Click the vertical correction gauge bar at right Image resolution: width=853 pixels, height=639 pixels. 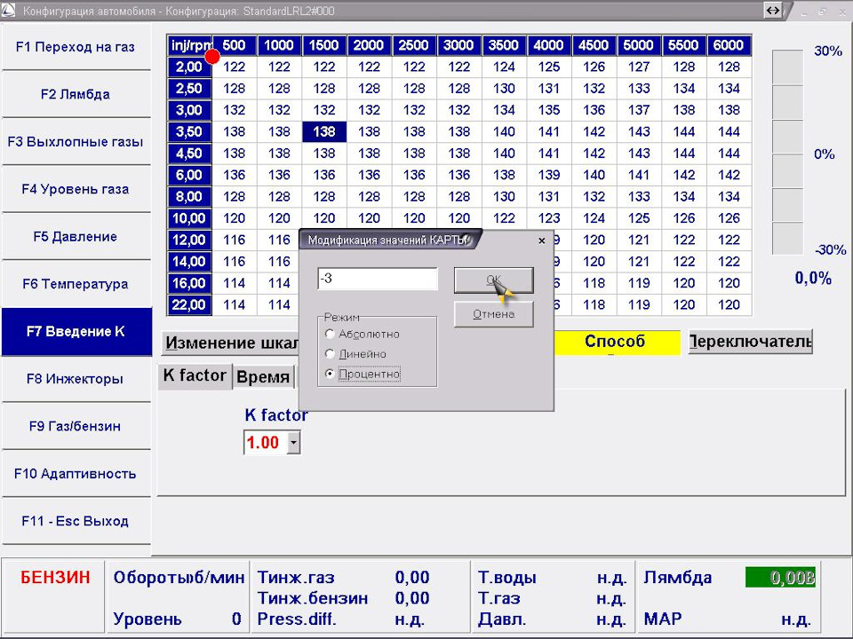coord(787,152)
